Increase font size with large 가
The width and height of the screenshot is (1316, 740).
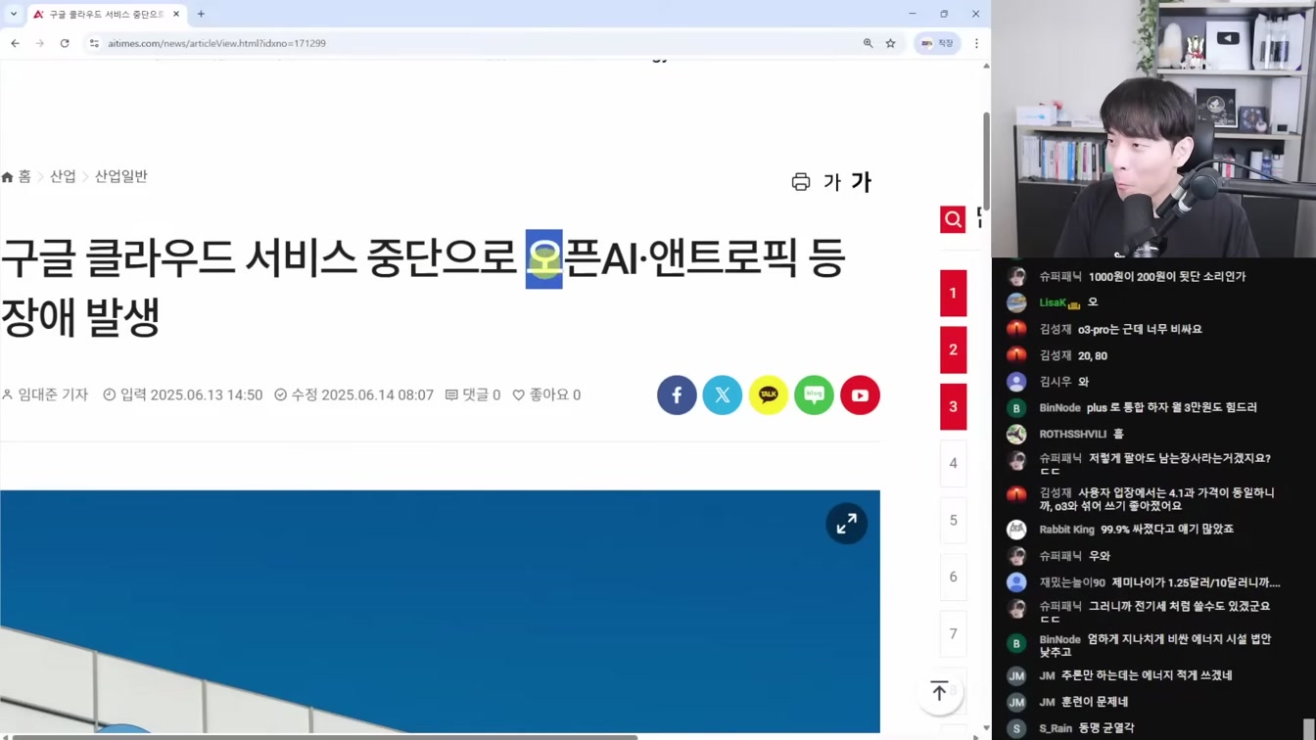point(861,181)
